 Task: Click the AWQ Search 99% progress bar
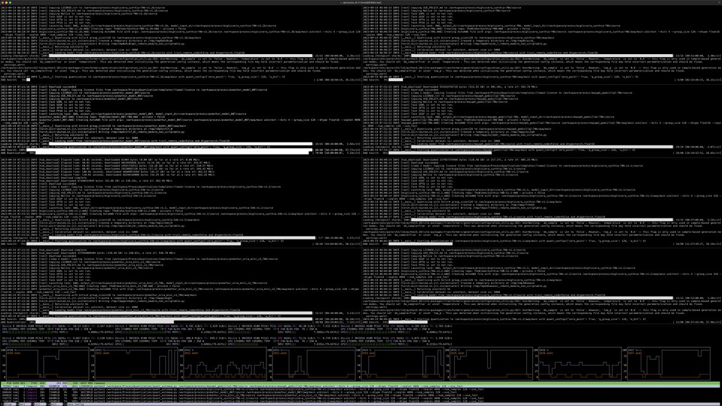[x=172, y=153]
